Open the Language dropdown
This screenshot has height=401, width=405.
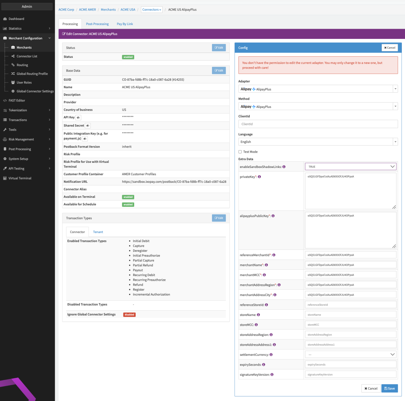[x=318, y=142]
